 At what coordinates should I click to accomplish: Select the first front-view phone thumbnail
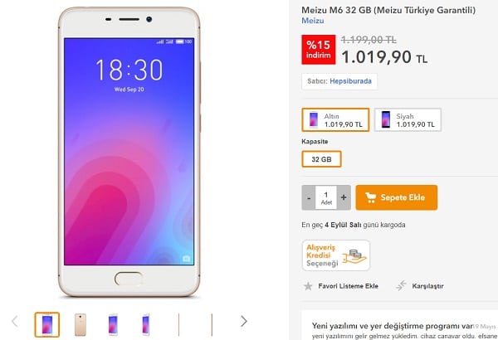pos(47,324)
